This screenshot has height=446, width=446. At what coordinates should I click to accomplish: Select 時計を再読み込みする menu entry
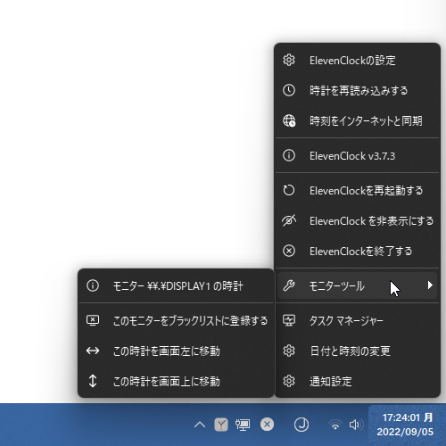pyautogui.click(x=357, y=90)
